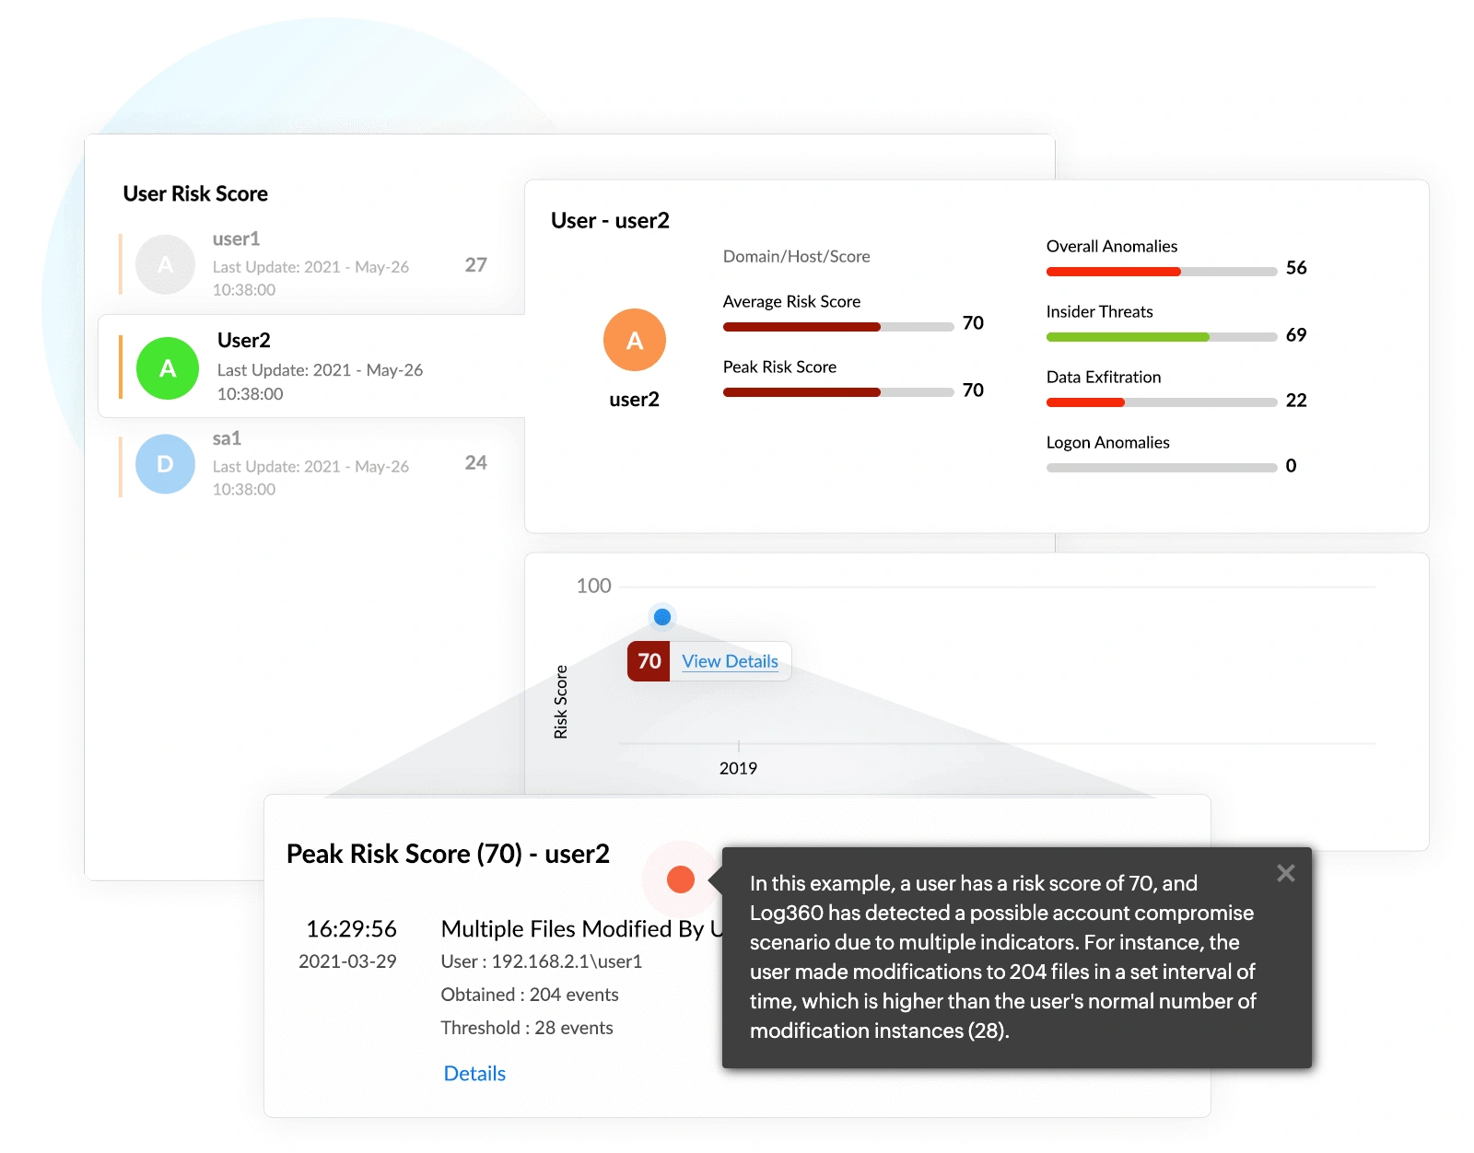Click the User Risk Score heading
Viewport: 1474px width, 1153px height.
195,193
